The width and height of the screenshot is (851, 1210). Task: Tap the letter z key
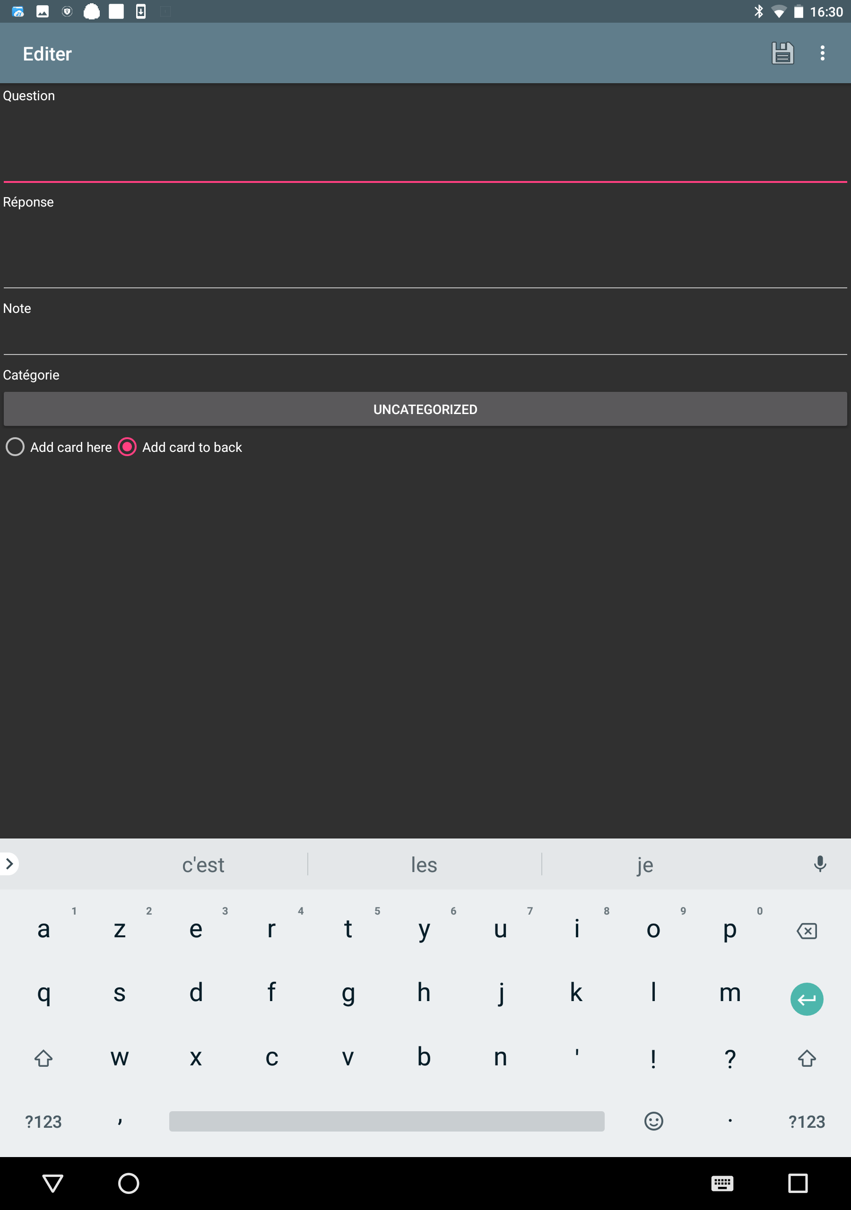(120, 930)
